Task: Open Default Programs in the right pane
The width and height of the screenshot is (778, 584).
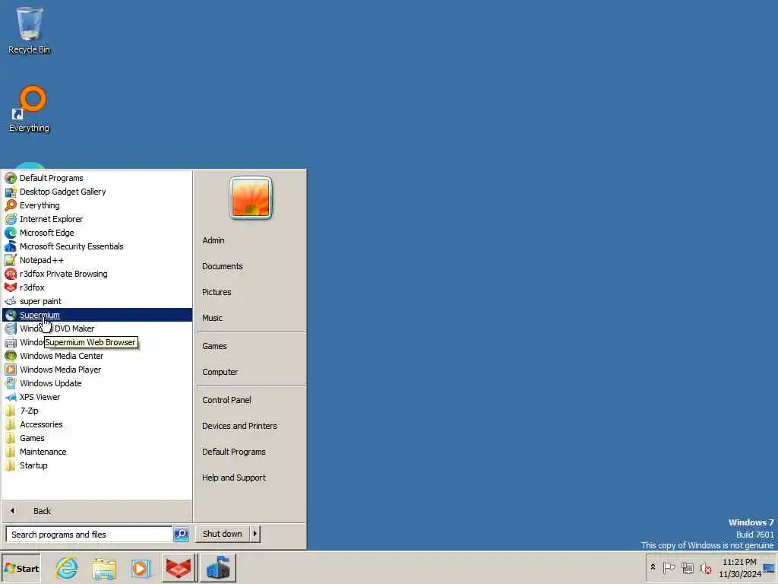Action: pyautogui.click(x=251, y=452)
